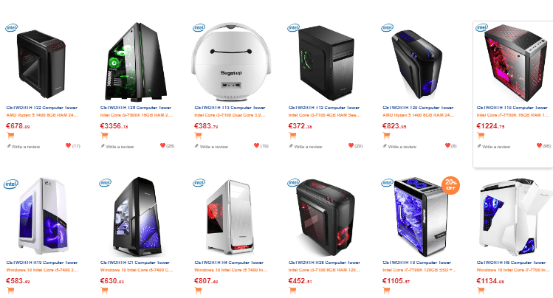Click cart icon under €1105 tower
The image size is (553, 298).
387,291
